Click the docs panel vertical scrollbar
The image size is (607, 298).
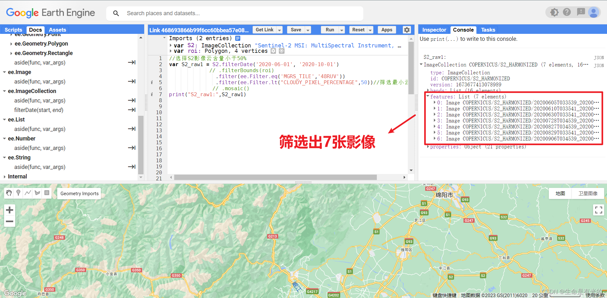pos(141,145)
